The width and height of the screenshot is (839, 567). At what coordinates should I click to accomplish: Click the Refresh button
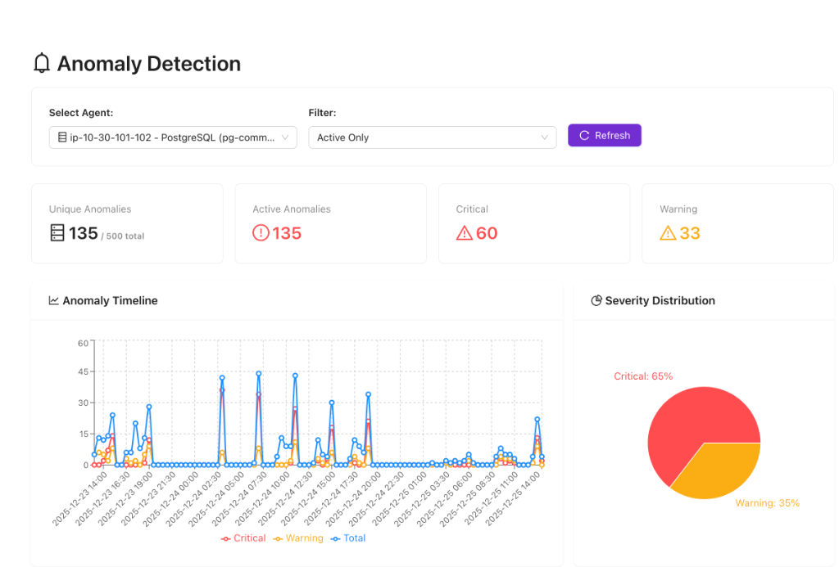tap(604, 135)
